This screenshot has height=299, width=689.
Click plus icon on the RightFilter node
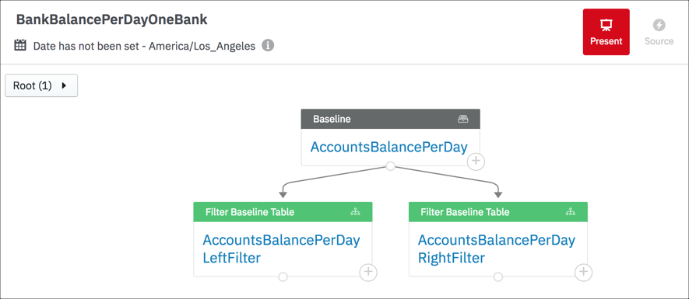click(584, 273)
